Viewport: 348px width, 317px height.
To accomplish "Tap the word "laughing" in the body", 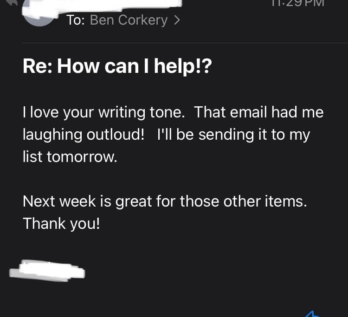I will (52, 135).
